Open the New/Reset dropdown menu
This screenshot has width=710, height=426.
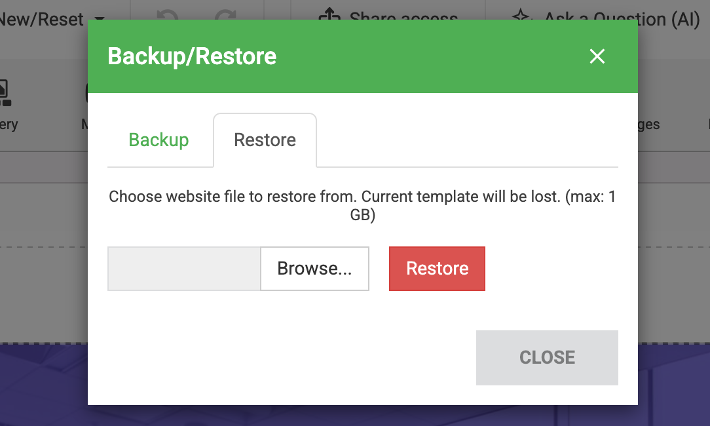click(100, 19)
